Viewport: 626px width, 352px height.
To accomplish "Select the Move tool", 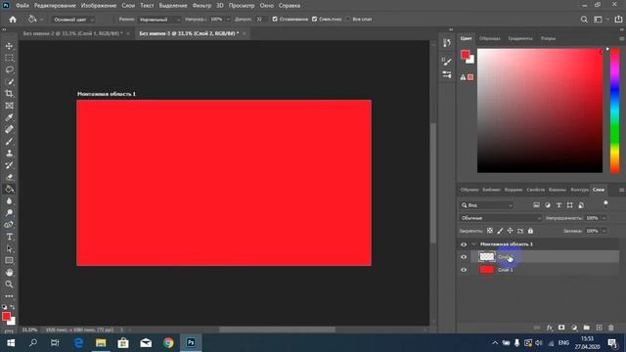I will 9,46.
